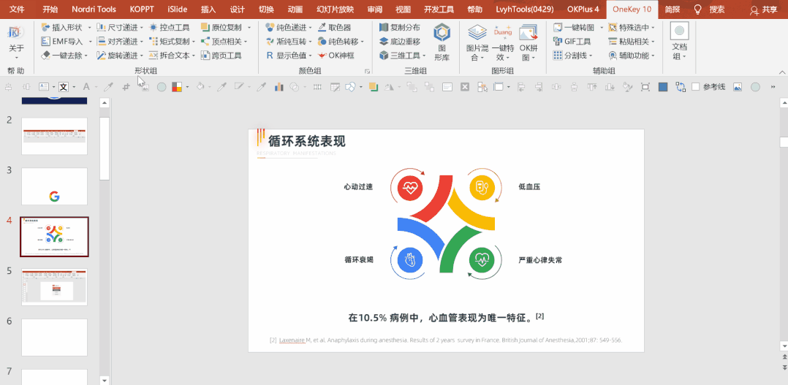Click the 纯色转移 button
Image resolution: width=788 pixels, height=385 pixels.
coord(337,42)
